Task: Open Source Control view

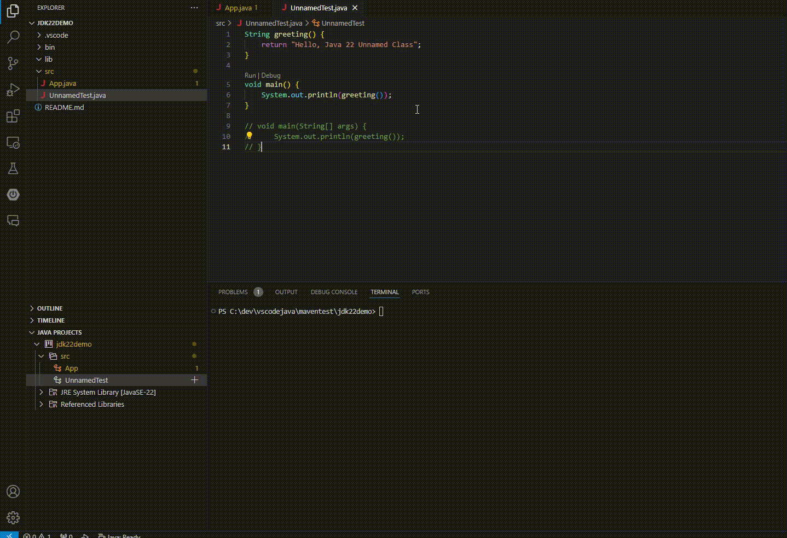Action: coord(13,63)
